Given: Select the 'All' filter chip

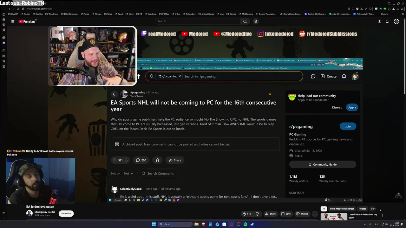Looking at the screenshot, I should pos(324,209).
